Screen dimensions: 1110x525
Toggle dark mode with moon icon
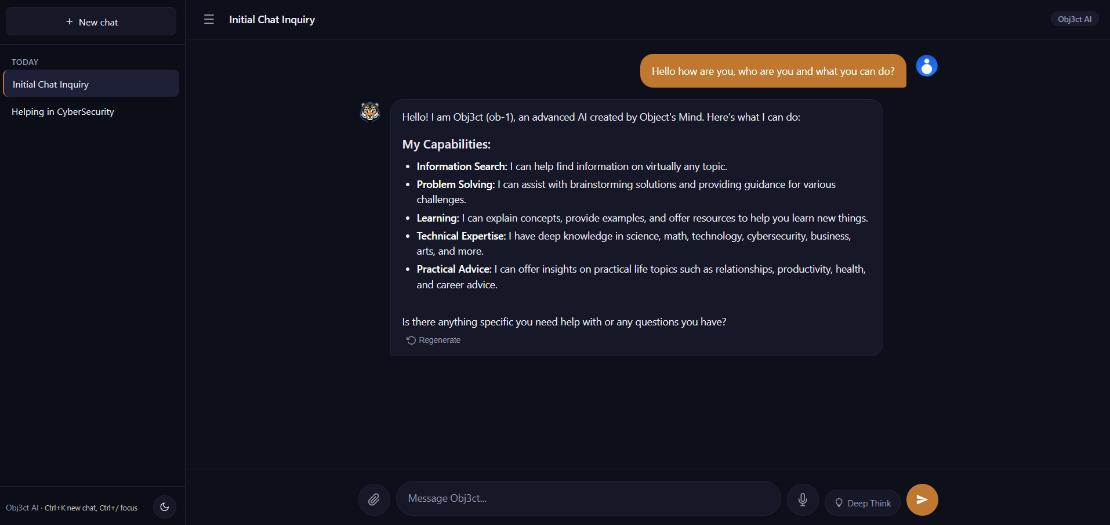pyautogui.click(x=165, y=507)
